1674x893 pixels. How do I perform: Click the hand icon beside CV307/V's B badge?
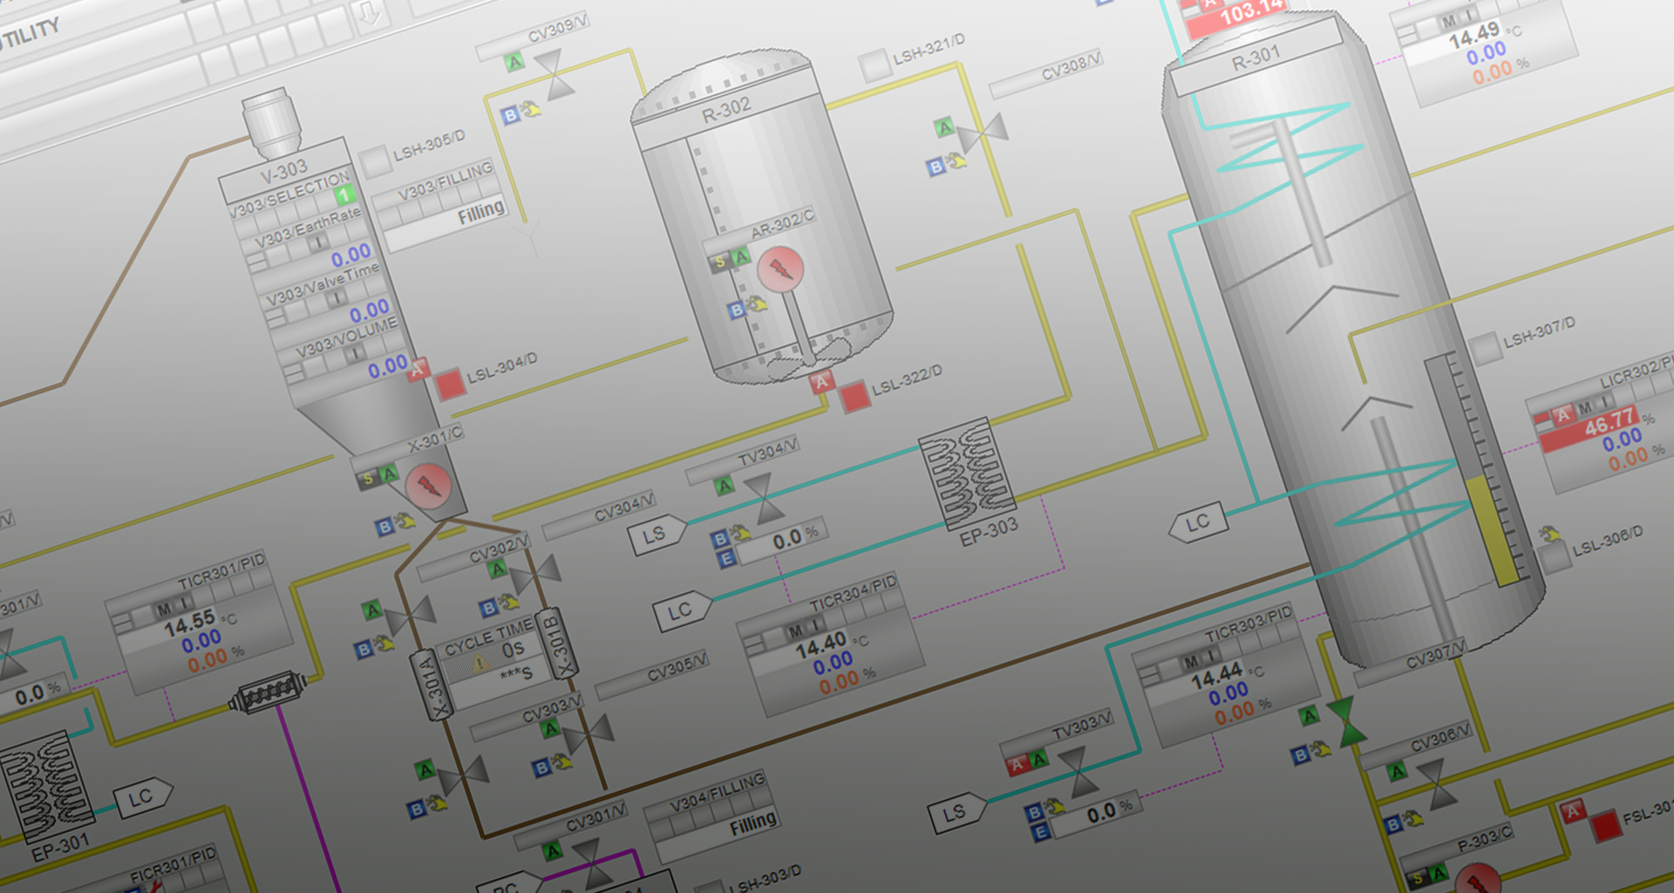[x=1319, y=749]
